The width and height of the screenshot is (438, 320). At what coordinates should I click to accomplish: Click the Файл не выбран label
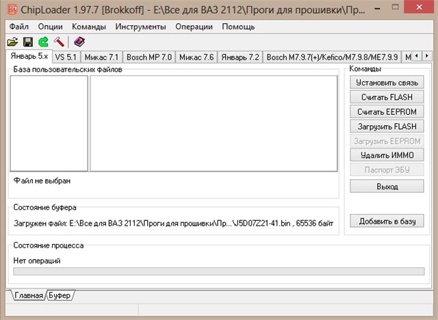click(42, 181)
